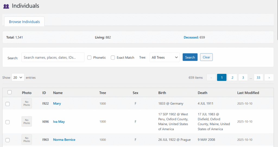Click into the search names input field

(53, 57)
